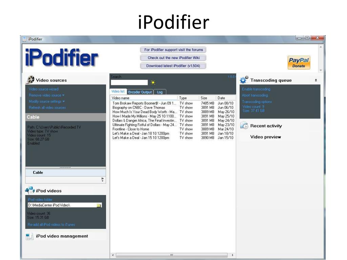Click Abort transcoding link

click(255, 95)
